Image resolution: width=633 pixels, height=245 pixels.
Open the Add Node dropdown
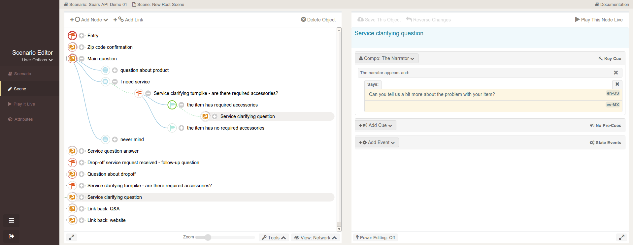(x=89, y=20)
